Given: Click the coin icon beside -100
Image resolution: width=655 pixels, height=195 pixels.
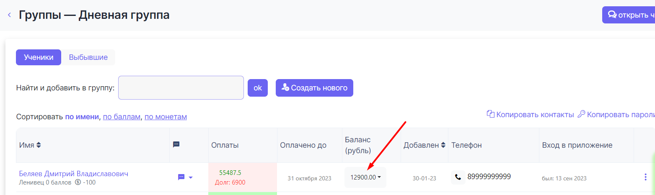Looking at the screenshot, I should (x=78, y=182).
